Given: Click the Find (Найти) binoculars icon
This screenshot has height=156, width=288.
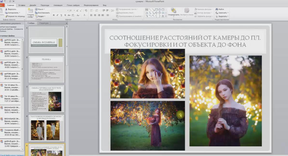Looking at the screenshot, I should (217, 9).
